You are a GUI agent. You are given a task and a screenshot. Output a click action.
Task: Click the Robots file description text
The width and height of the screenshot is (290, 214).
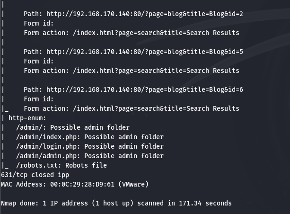86,165
